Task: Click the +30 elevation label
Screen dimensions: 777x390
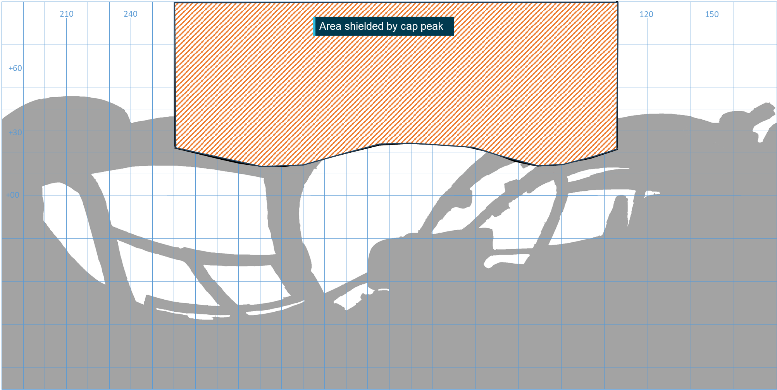Action: [x=16, y=133]
